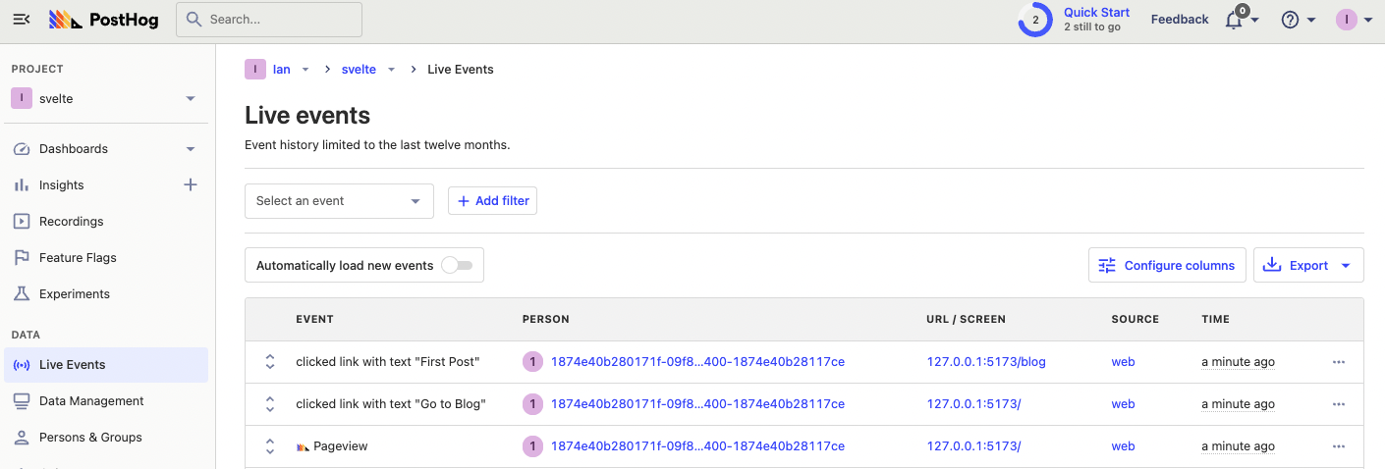This screenshot has width=1385, height=469.
Task: Collapse the sidebar using the hamburger icon
Action: click(x=22, y=20)
